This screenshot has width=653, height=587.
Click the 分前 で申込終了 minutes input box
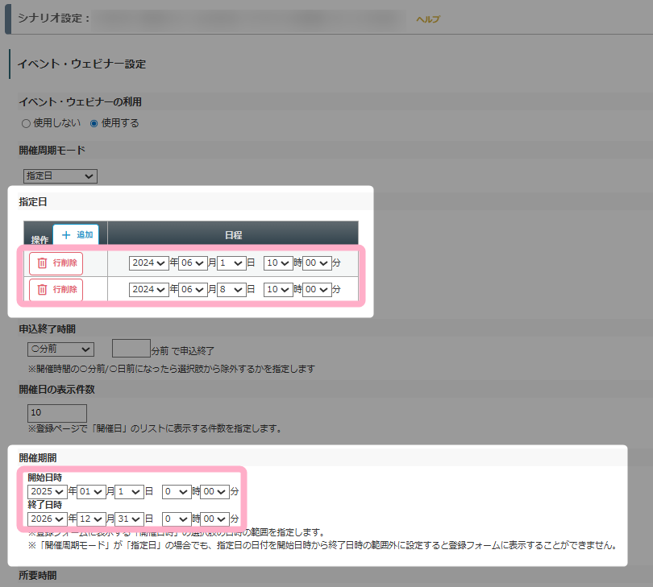pos(131,349)
